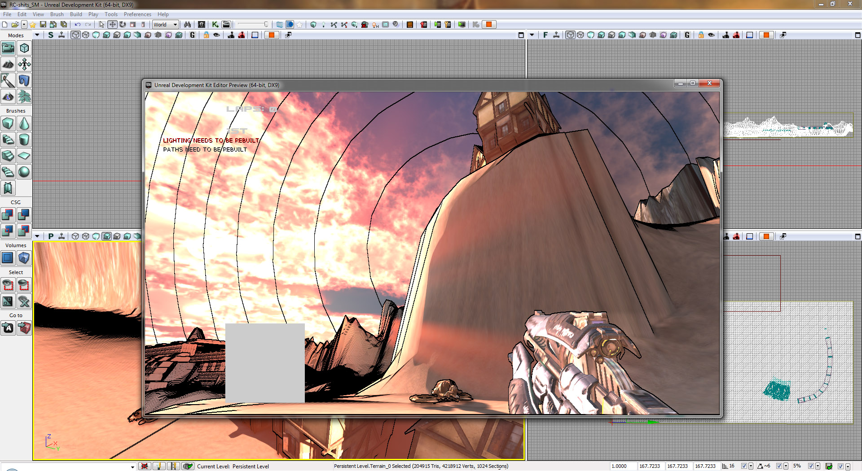862x471 pixels.
Task: Choose the Sheet brush builder
Action: (x=24, y=156)
